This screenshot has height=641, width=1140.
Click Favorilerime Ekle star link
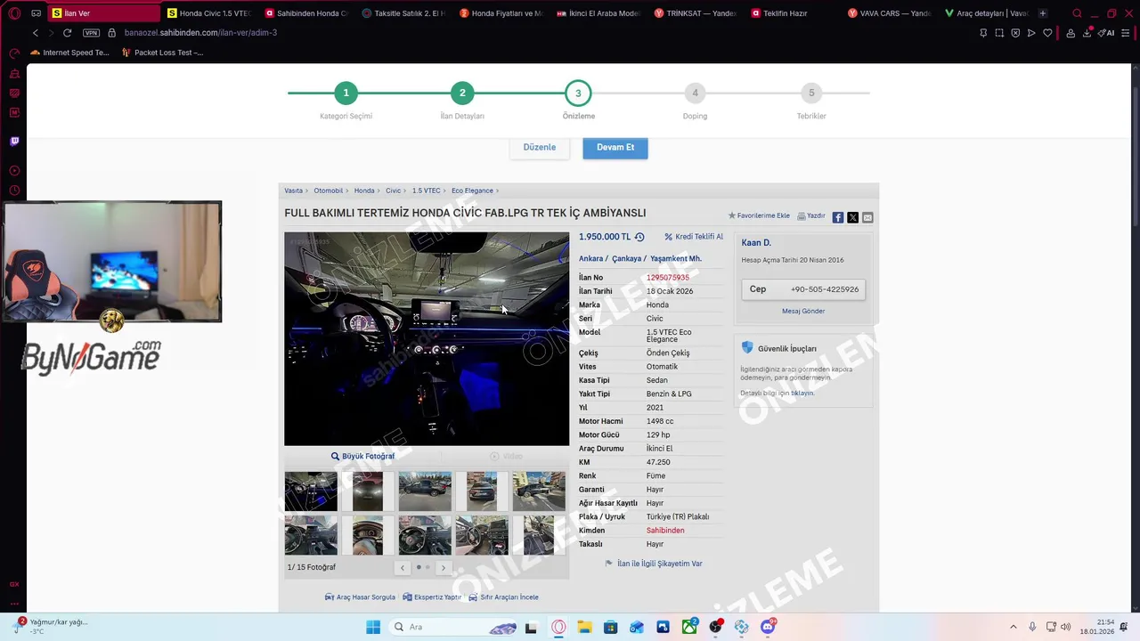tap(759, 215)
